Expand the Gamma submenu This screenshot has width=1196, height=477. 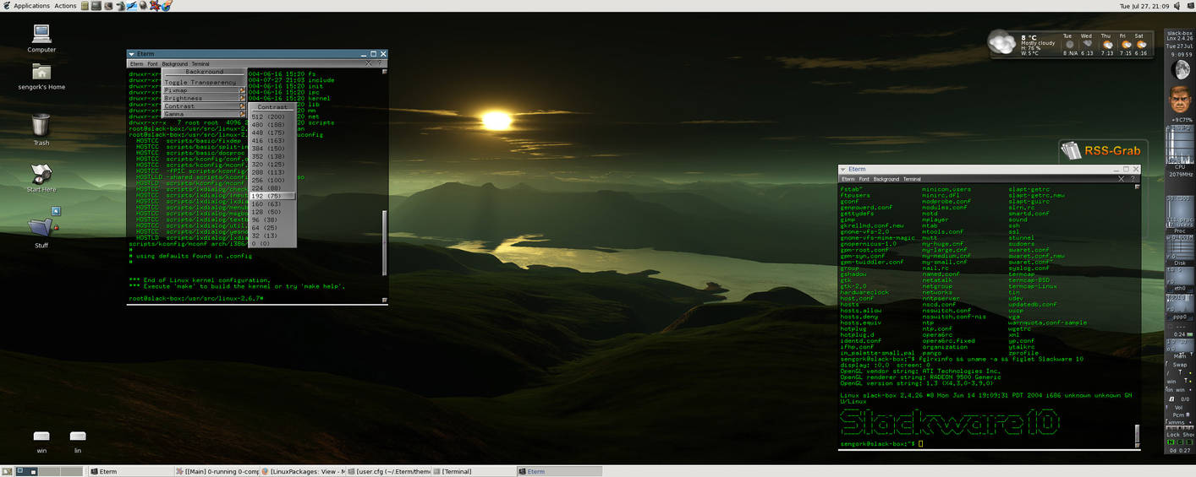(203, 114)
